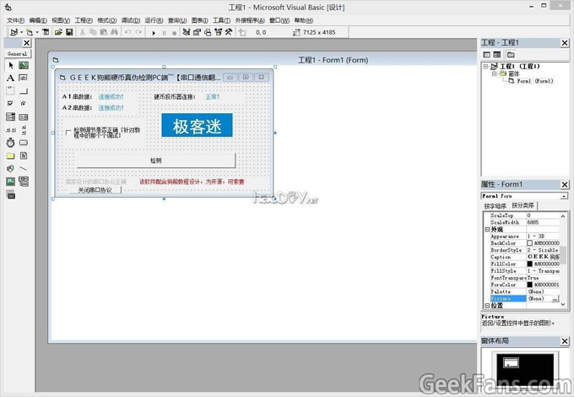Collapse the 窗体 folder in project tree
Screen dimensions: 574x397
click(x=495, y=73)
